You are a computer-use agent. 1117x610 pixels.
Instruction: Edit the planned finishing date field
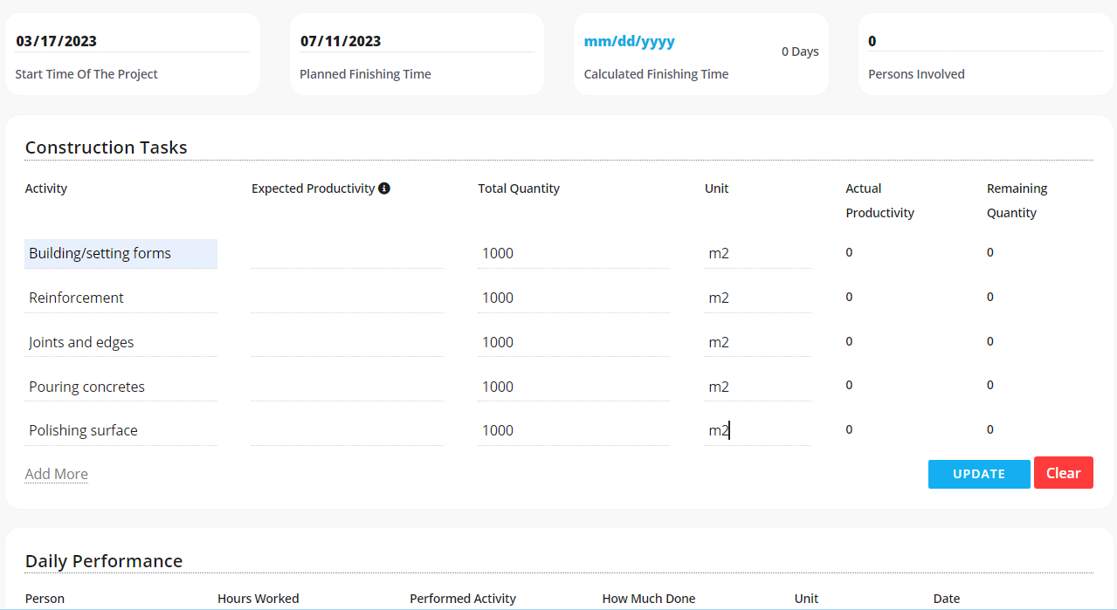[x=416, y=41]
